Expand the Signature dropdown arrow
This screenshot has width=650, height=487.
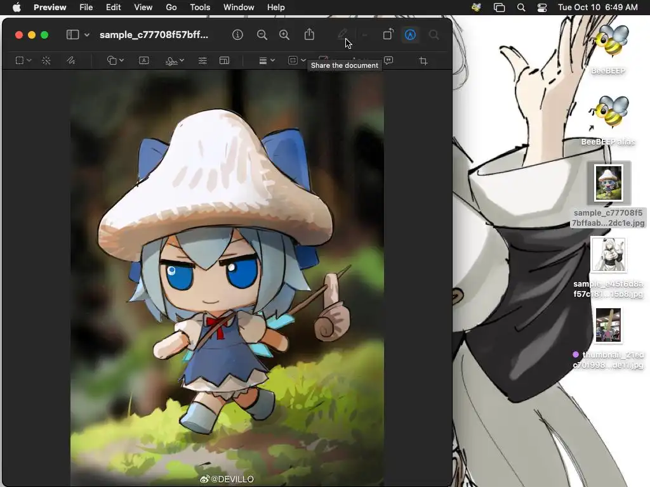coord(182,60)
